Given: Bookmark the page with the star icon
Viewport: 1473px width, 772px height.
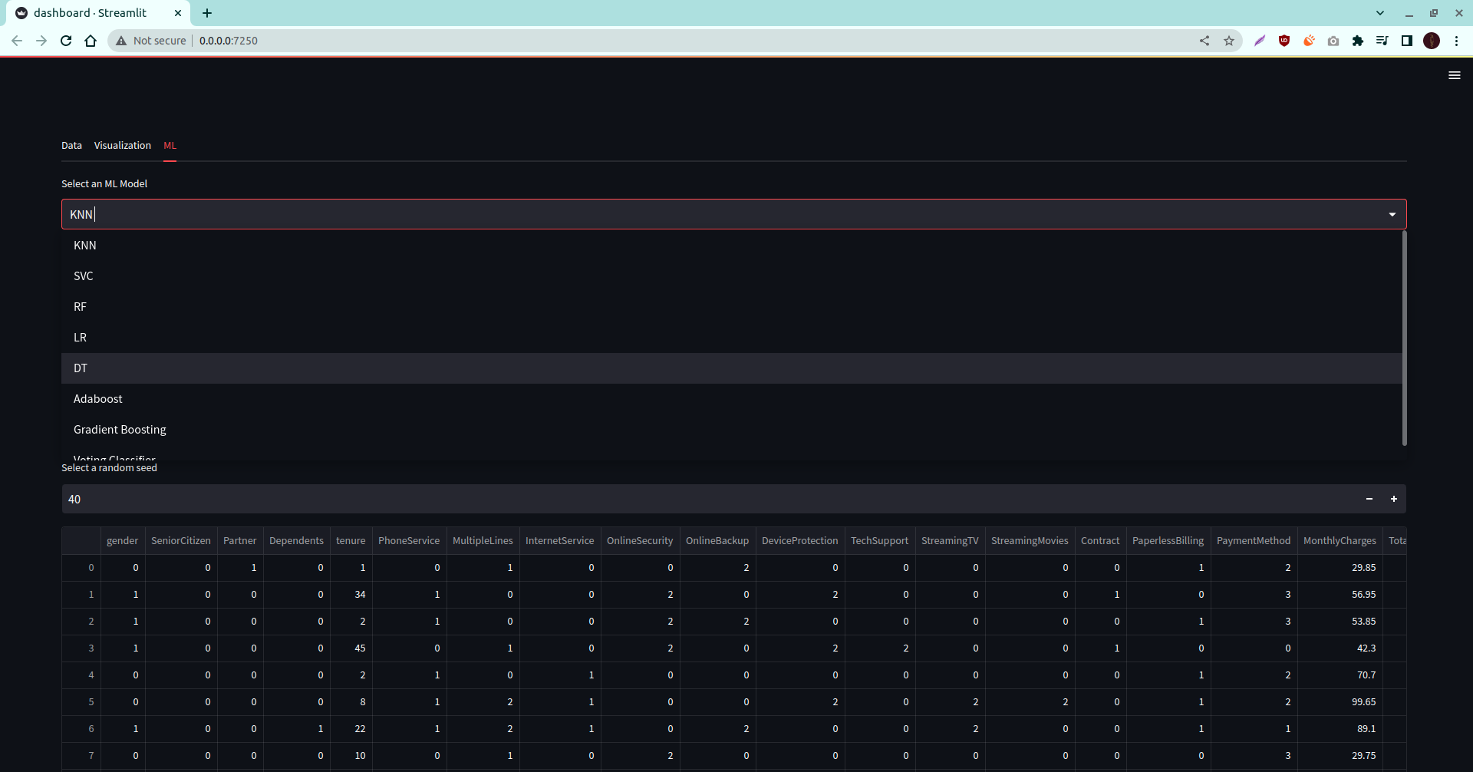Looking at the screenshot, I should 1229,41.
